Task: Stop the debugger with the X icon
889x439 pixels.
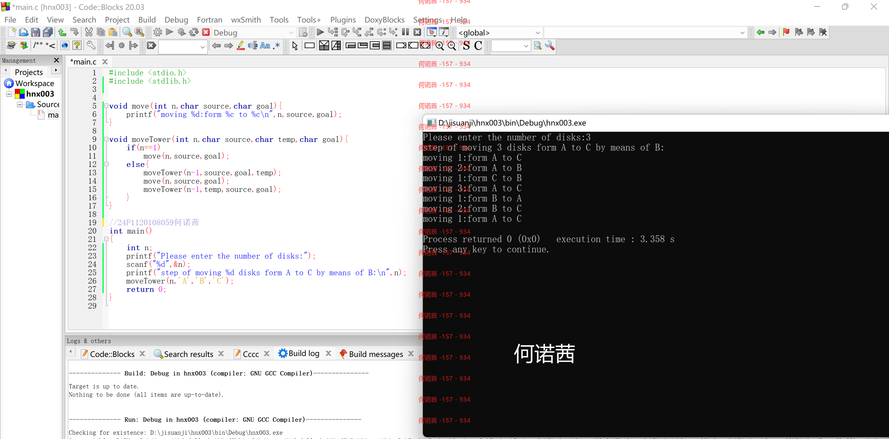Action: coord(418,32)
